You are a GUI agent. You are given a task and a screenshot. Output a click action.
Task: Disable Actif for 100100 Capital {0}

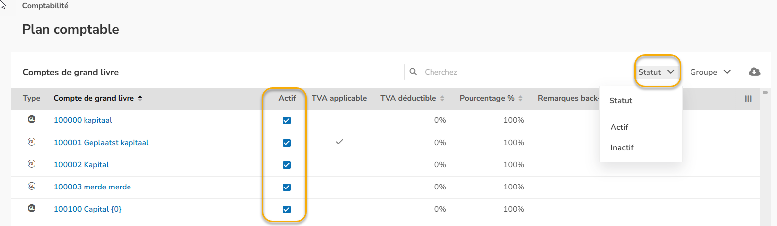pyautogui.click(x=287, y=209)
